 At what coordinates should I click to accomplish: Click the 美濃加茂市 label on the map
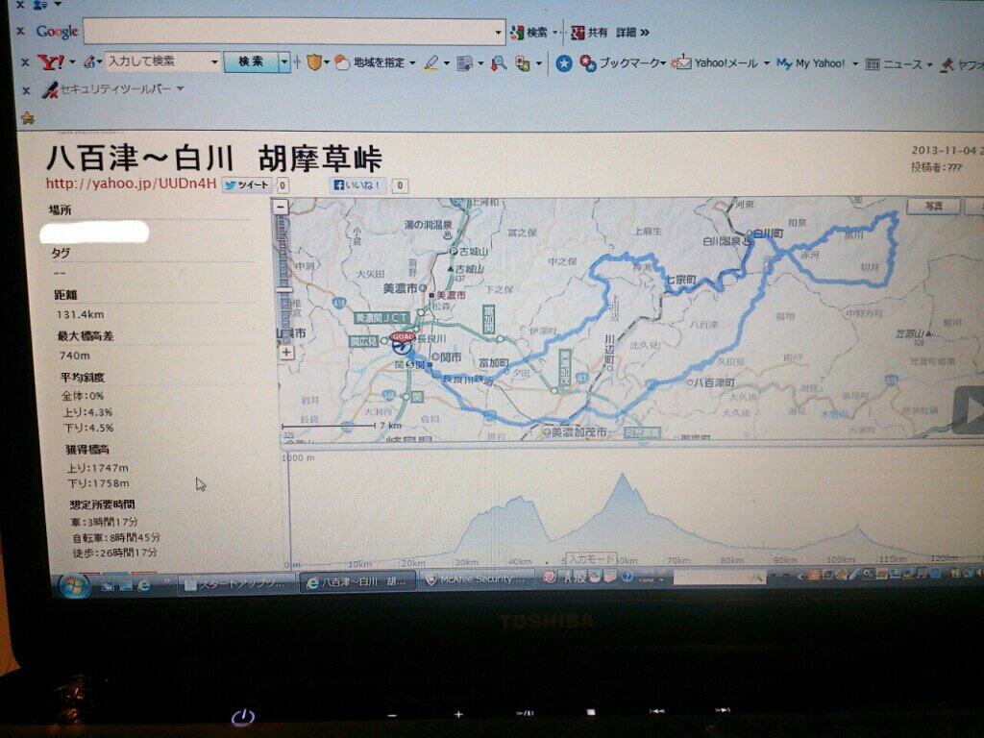click(578, 431)
